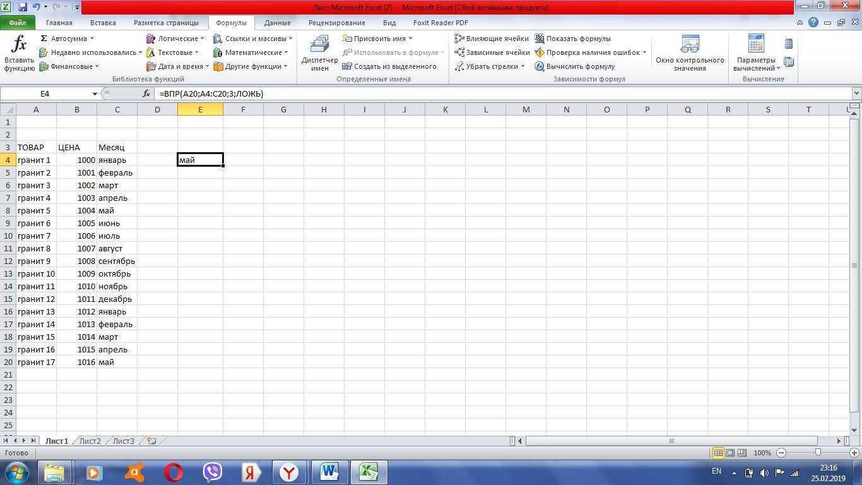Open the Insert Function (Вставить функцию) dialog
The image size is (862, 485).
pos(19,54)
